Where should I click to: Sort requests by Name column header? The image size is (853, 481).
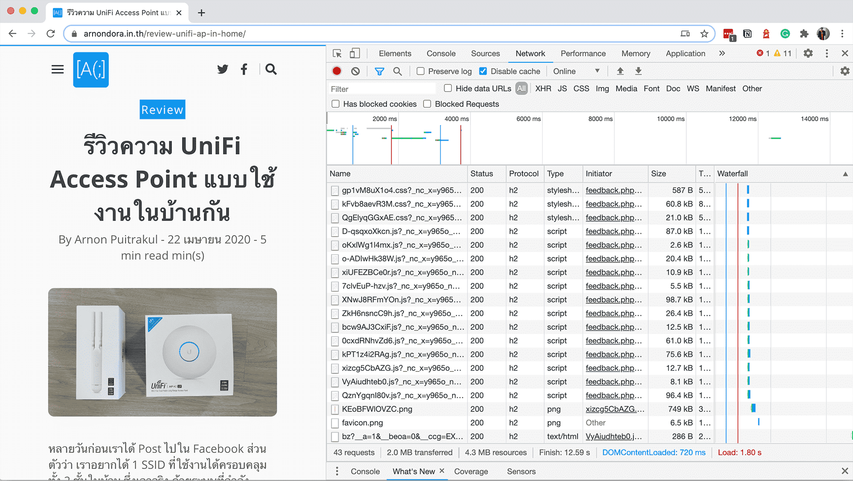[397, 174]
